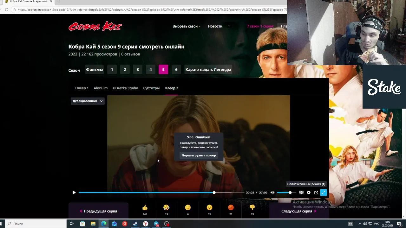Select the Фильмы season button

coord(94,70)
